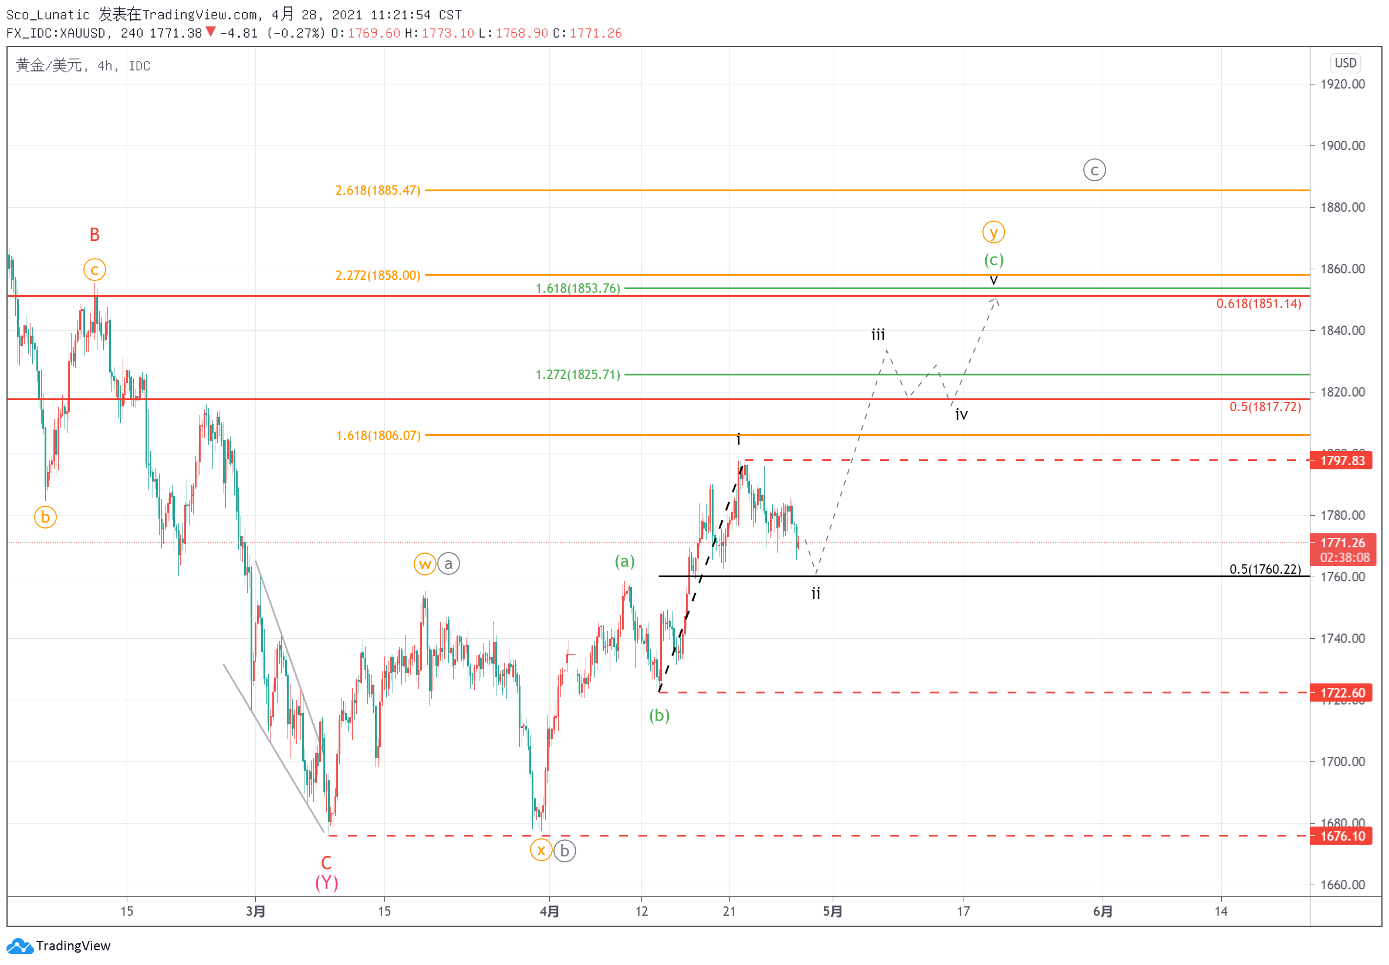Click the TradingView logo icon

tap(19, 946)
